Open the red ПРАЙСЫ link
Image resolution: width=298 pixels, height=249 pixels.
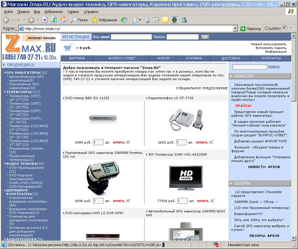pos(243,106)
